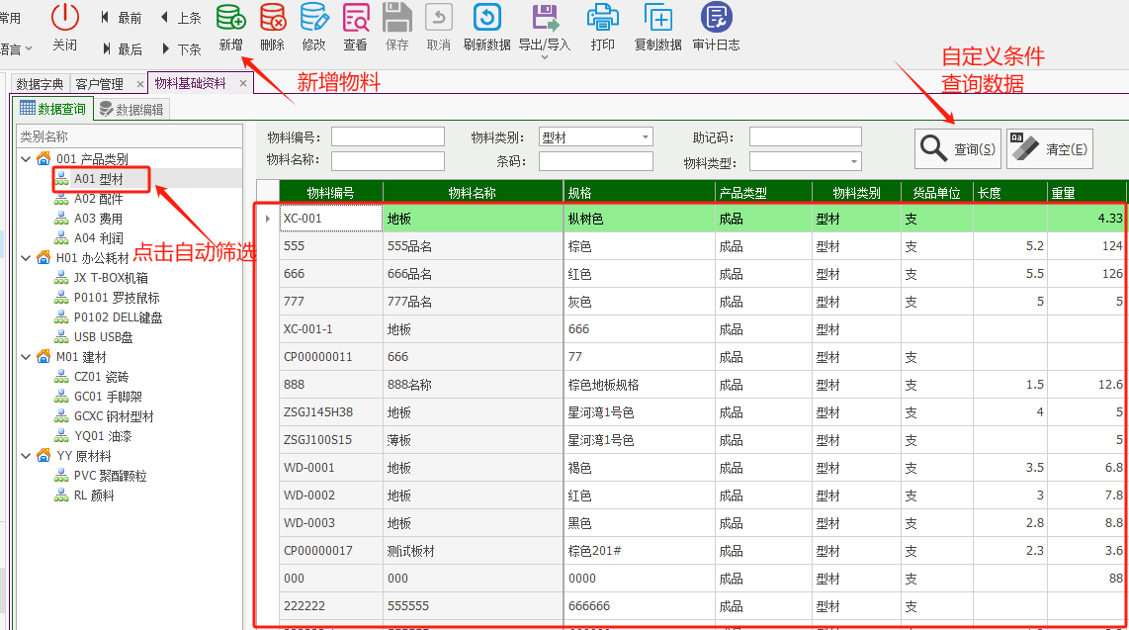Click the 条码 input field
This screenshot has width=1129, height=630.
pos(595,160)
